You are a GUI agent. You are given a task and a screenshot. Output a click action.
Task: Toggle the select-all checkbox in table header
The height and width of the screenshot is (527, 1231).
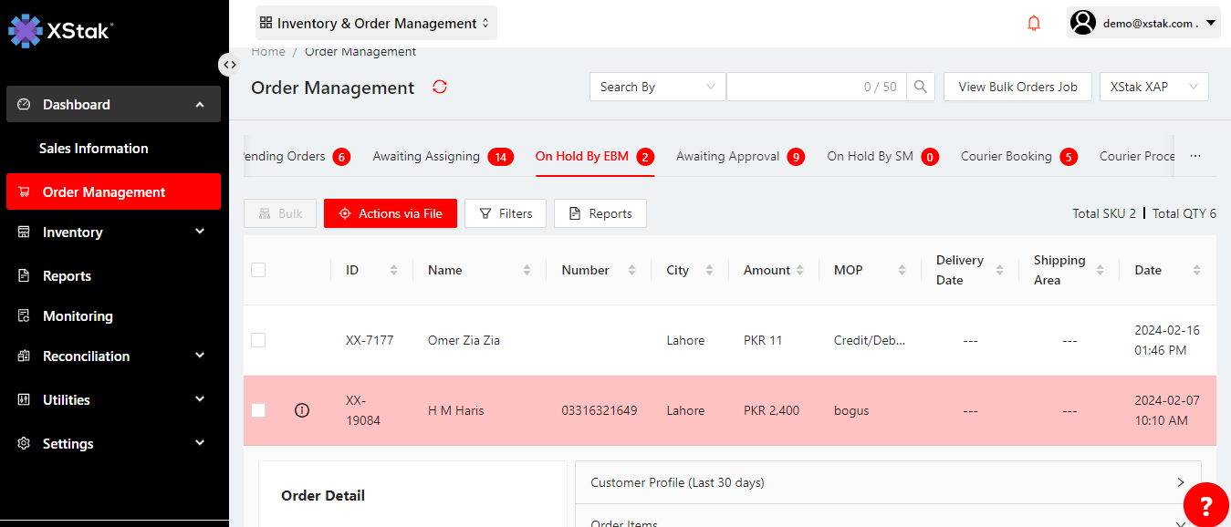tap(258, 270)
